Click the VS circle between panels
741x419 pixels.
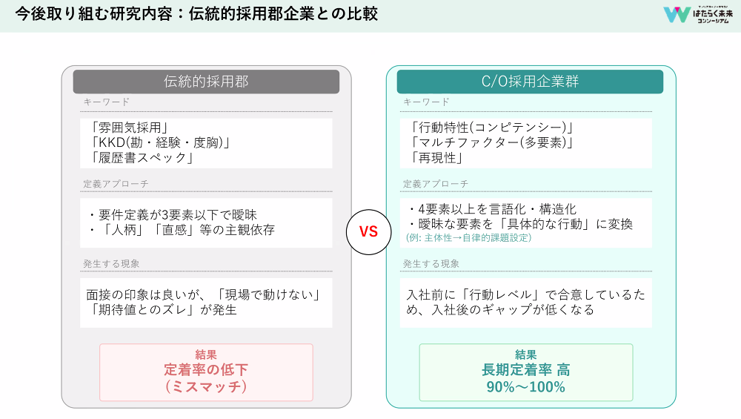pyautogui.click(x=368, y=231)
